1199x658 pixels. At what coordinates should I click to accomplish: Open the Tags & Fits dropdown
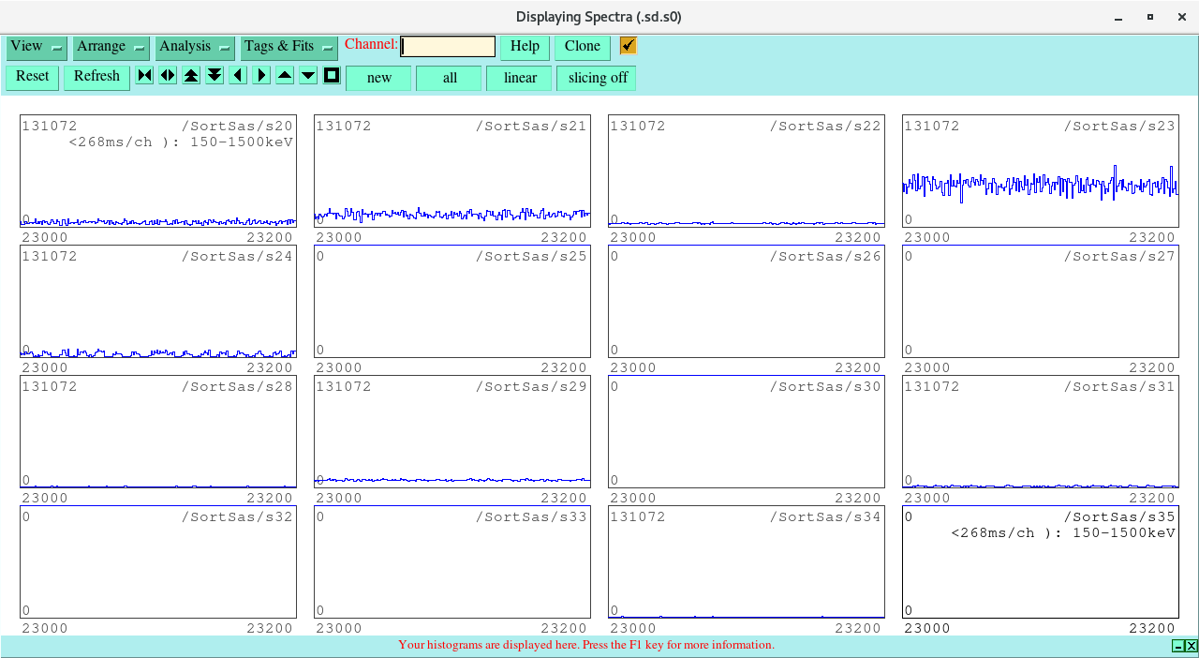(289, 47)
